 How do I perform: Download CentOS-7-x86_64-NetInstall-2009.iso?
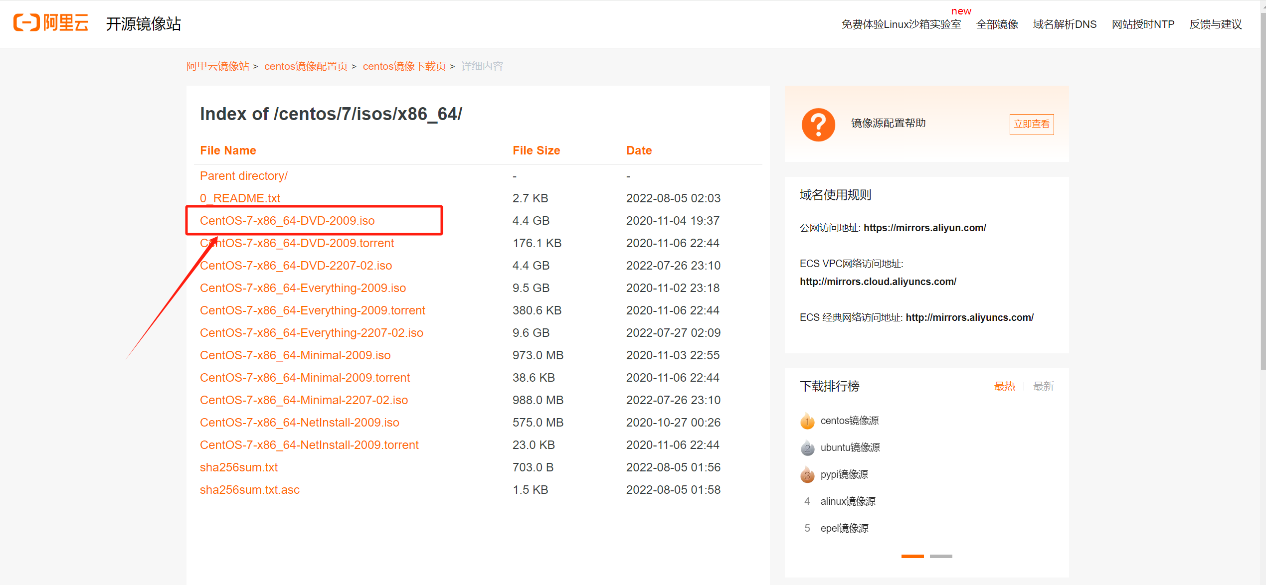pos(299,423)
